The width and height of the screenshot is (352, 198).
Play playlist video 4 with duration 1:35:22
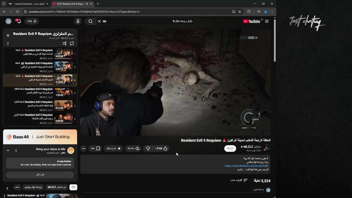(40, 93)
